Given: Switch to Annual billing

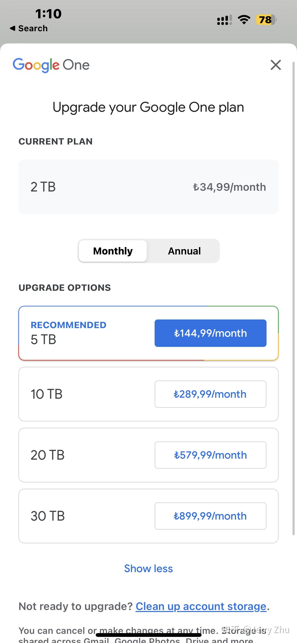Looking at the screenshot, I should (184, 251).
